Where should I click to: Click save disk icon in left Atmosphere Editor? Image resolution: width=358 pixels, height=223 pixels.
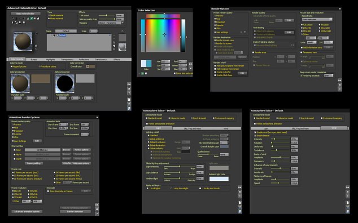click(240, 211)
